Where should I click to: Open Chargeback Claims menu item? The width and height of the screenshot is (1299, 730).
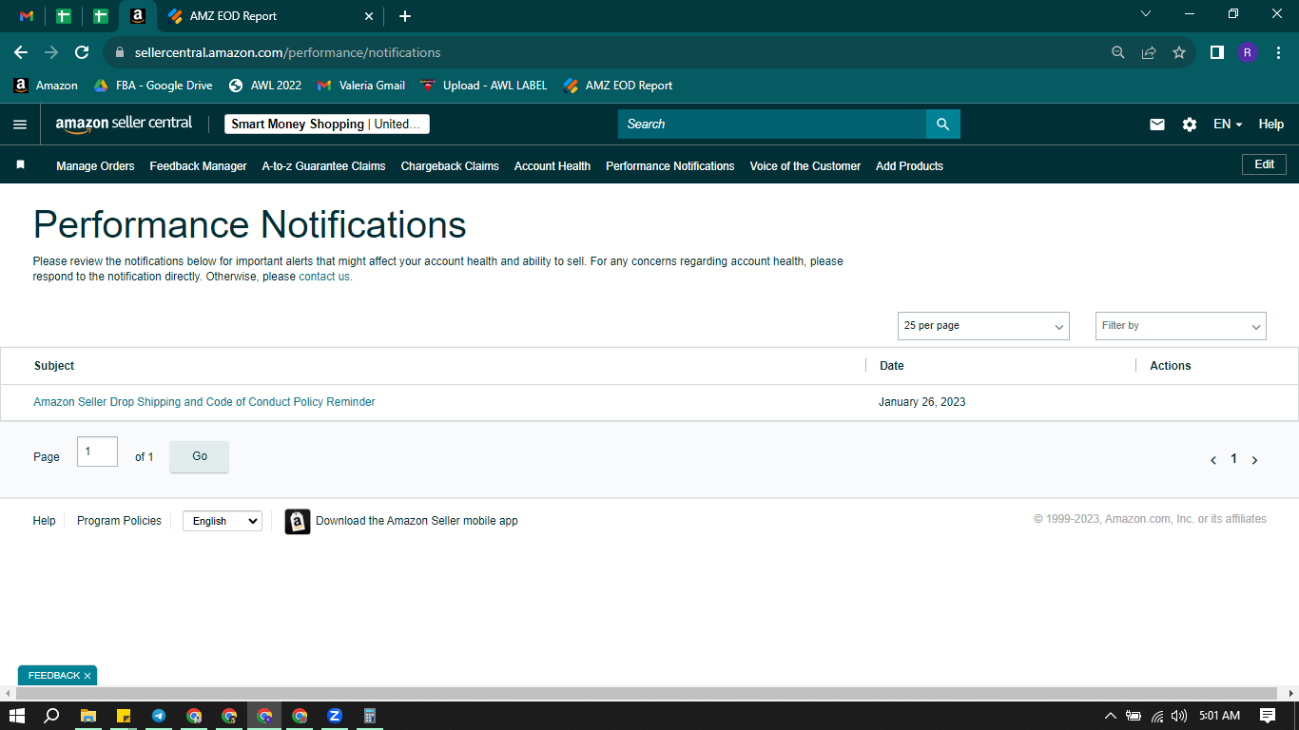pos(450,166)
